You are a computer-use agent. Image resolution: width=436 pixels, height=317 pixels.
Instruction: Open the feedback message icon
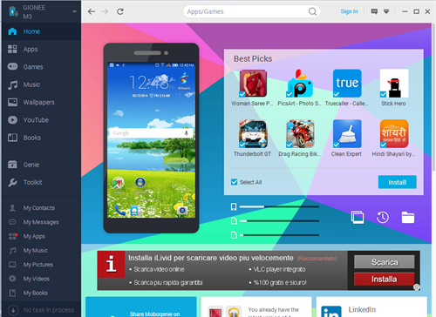coord(374,11)
